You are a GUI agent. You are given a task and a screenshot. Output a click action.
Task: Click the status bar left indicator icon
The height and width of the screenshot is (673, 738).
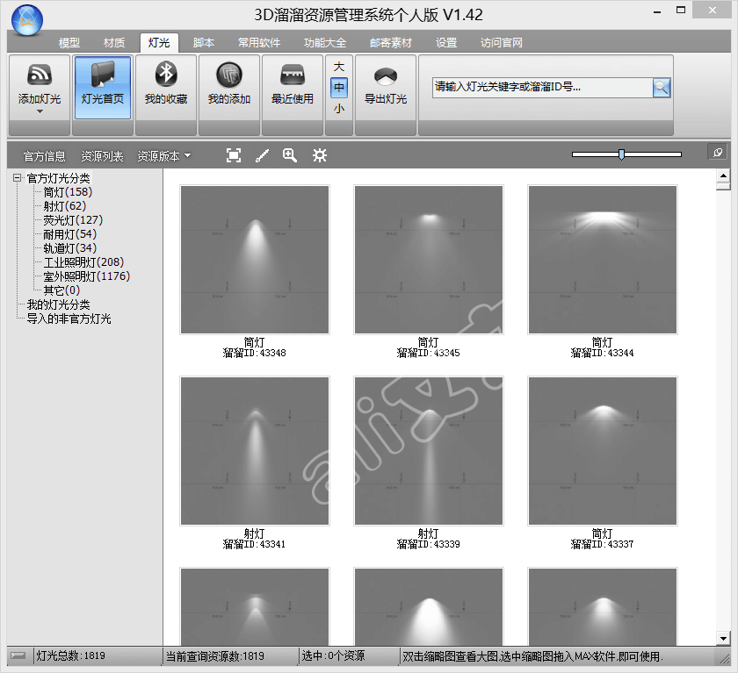click(x=18, y=655)
